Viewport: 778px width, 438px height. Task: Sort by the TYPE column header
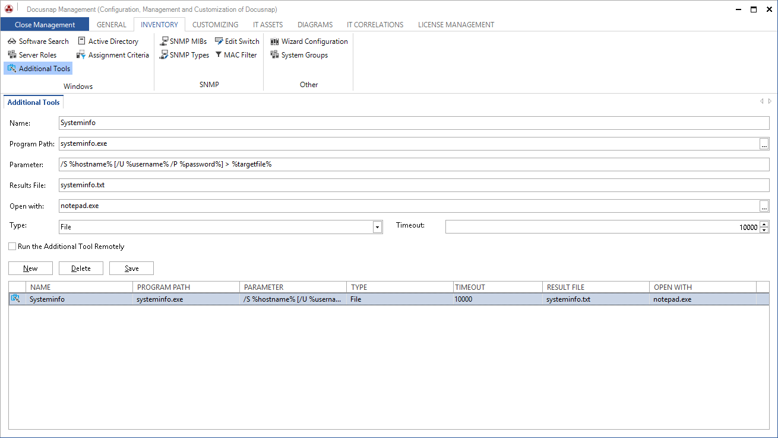[400, 287]
